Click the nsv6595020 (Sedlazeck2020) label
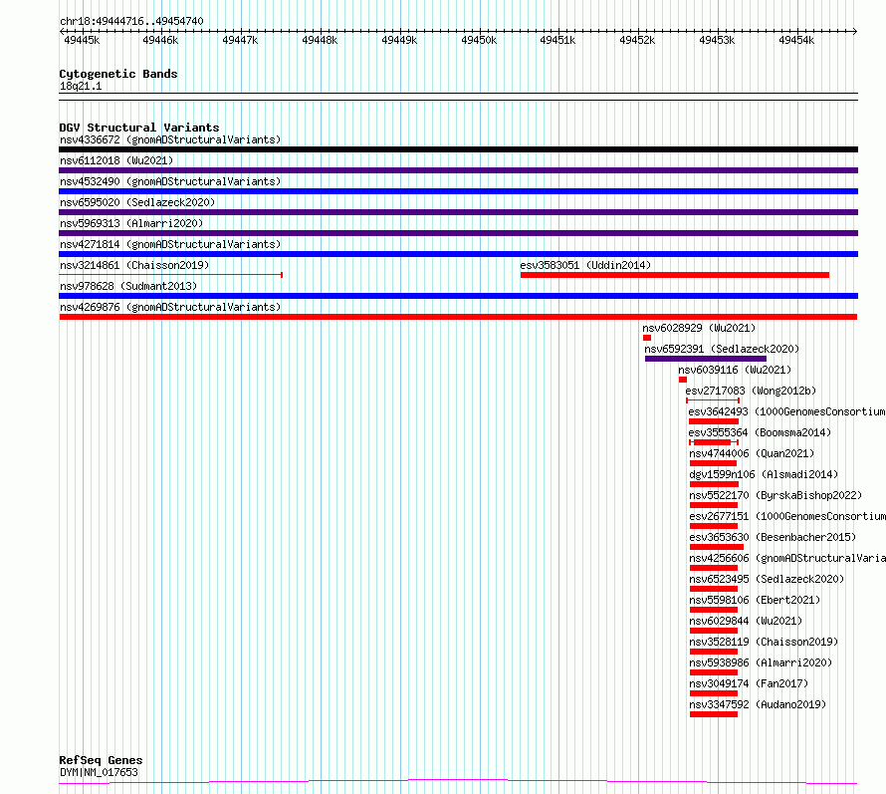 (x=137, y=202)
